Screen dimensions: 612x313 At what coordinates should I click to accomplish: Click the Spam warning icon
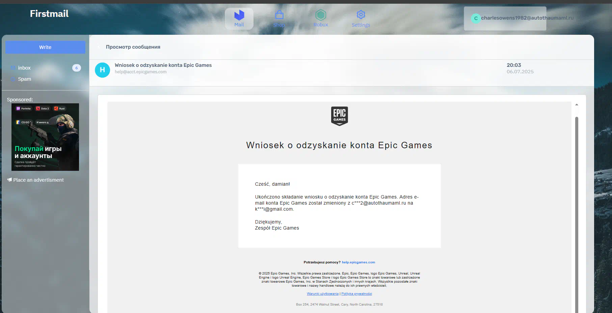tap(13, 79)
